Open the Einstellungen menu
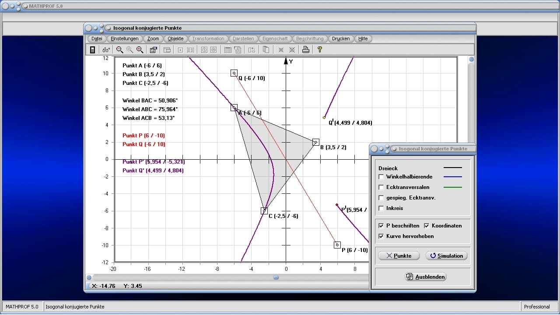The height and width of the screenshot is (315, 560). tap(124, 38)
